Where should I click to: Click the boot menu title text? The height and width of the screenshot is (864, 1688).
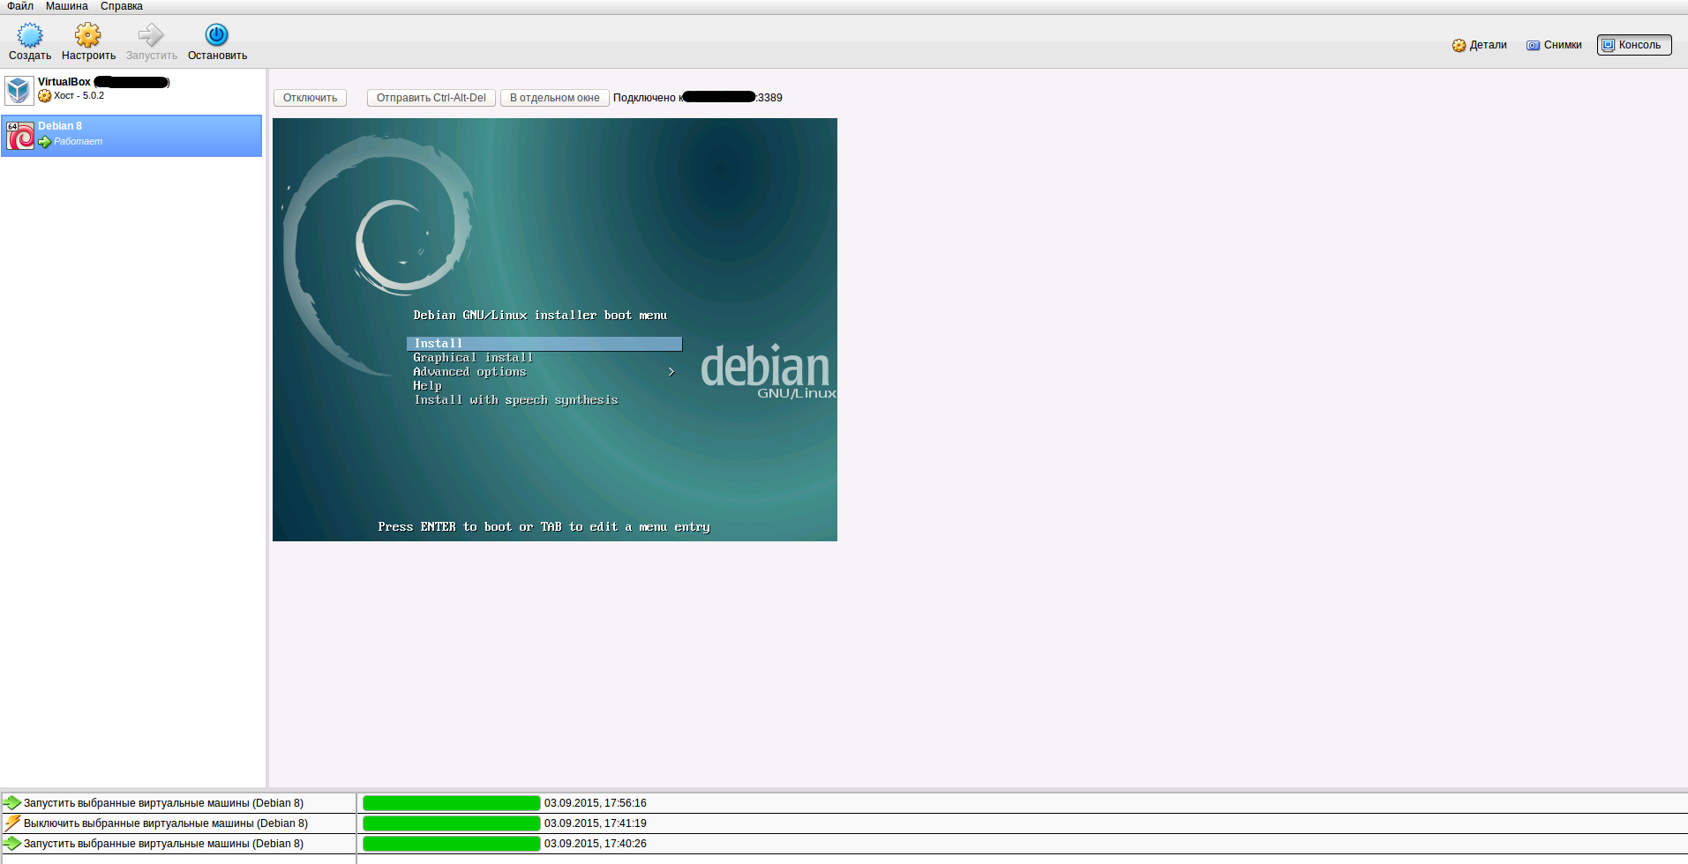click(540, 316)
